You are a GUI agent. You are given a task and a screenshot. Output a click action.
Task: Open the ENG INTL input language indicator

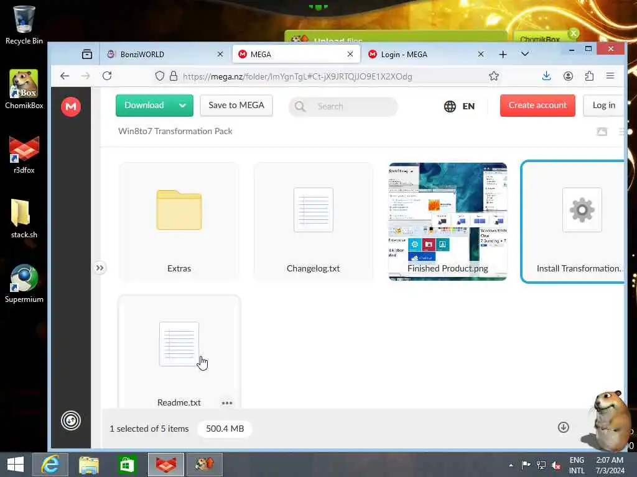(x=577, y=465)
